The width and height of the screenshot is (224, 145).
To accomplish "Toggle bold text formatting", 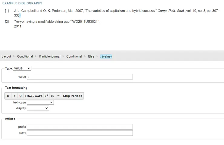I will coord(8,96).
